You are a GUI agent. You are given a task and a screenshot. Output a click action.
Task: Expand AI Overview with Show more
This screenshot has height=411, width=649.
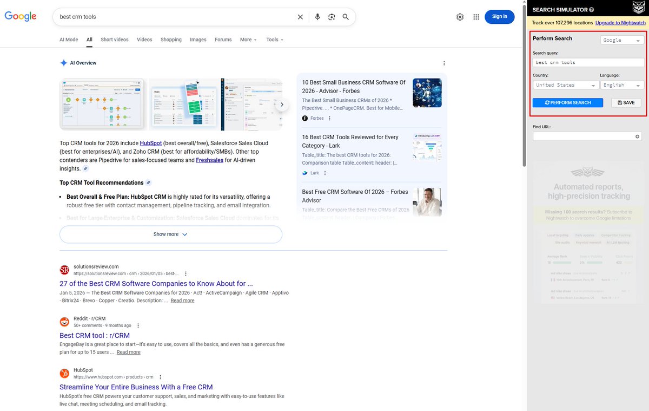(171, 234)
